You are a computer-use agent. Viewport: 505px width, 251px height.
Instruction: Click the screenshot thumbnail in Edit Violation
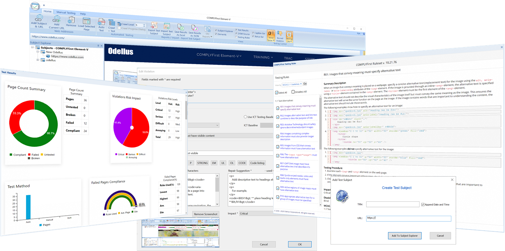pos(180,233)
